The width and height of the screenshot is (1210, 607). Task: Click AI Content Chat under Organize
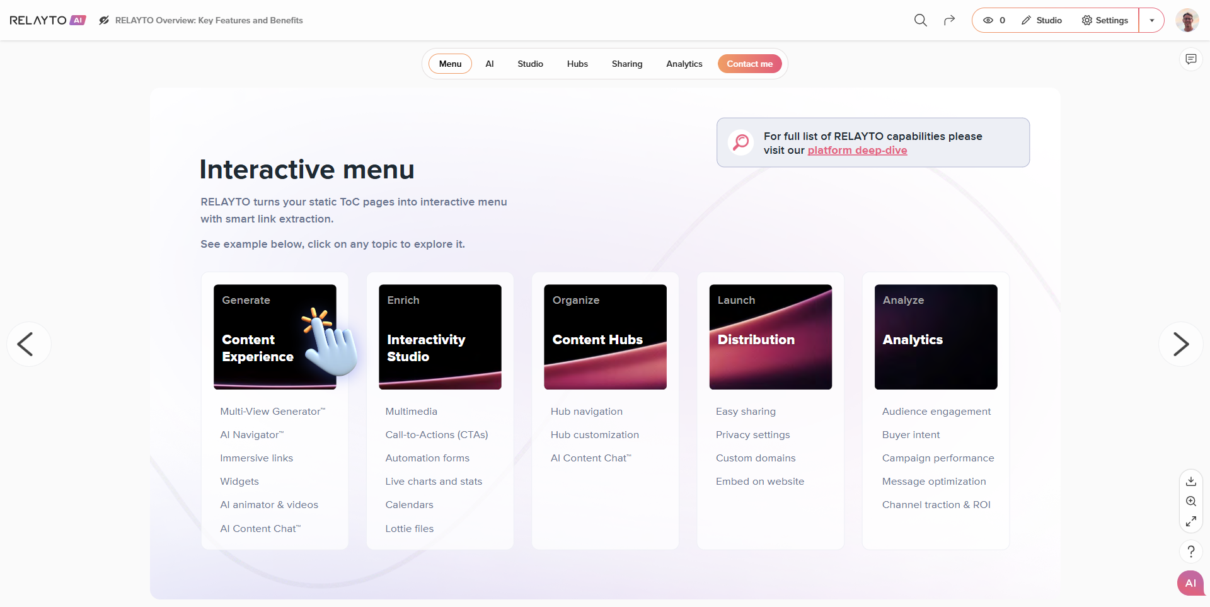pyautogui.click(x=591, y=458)
